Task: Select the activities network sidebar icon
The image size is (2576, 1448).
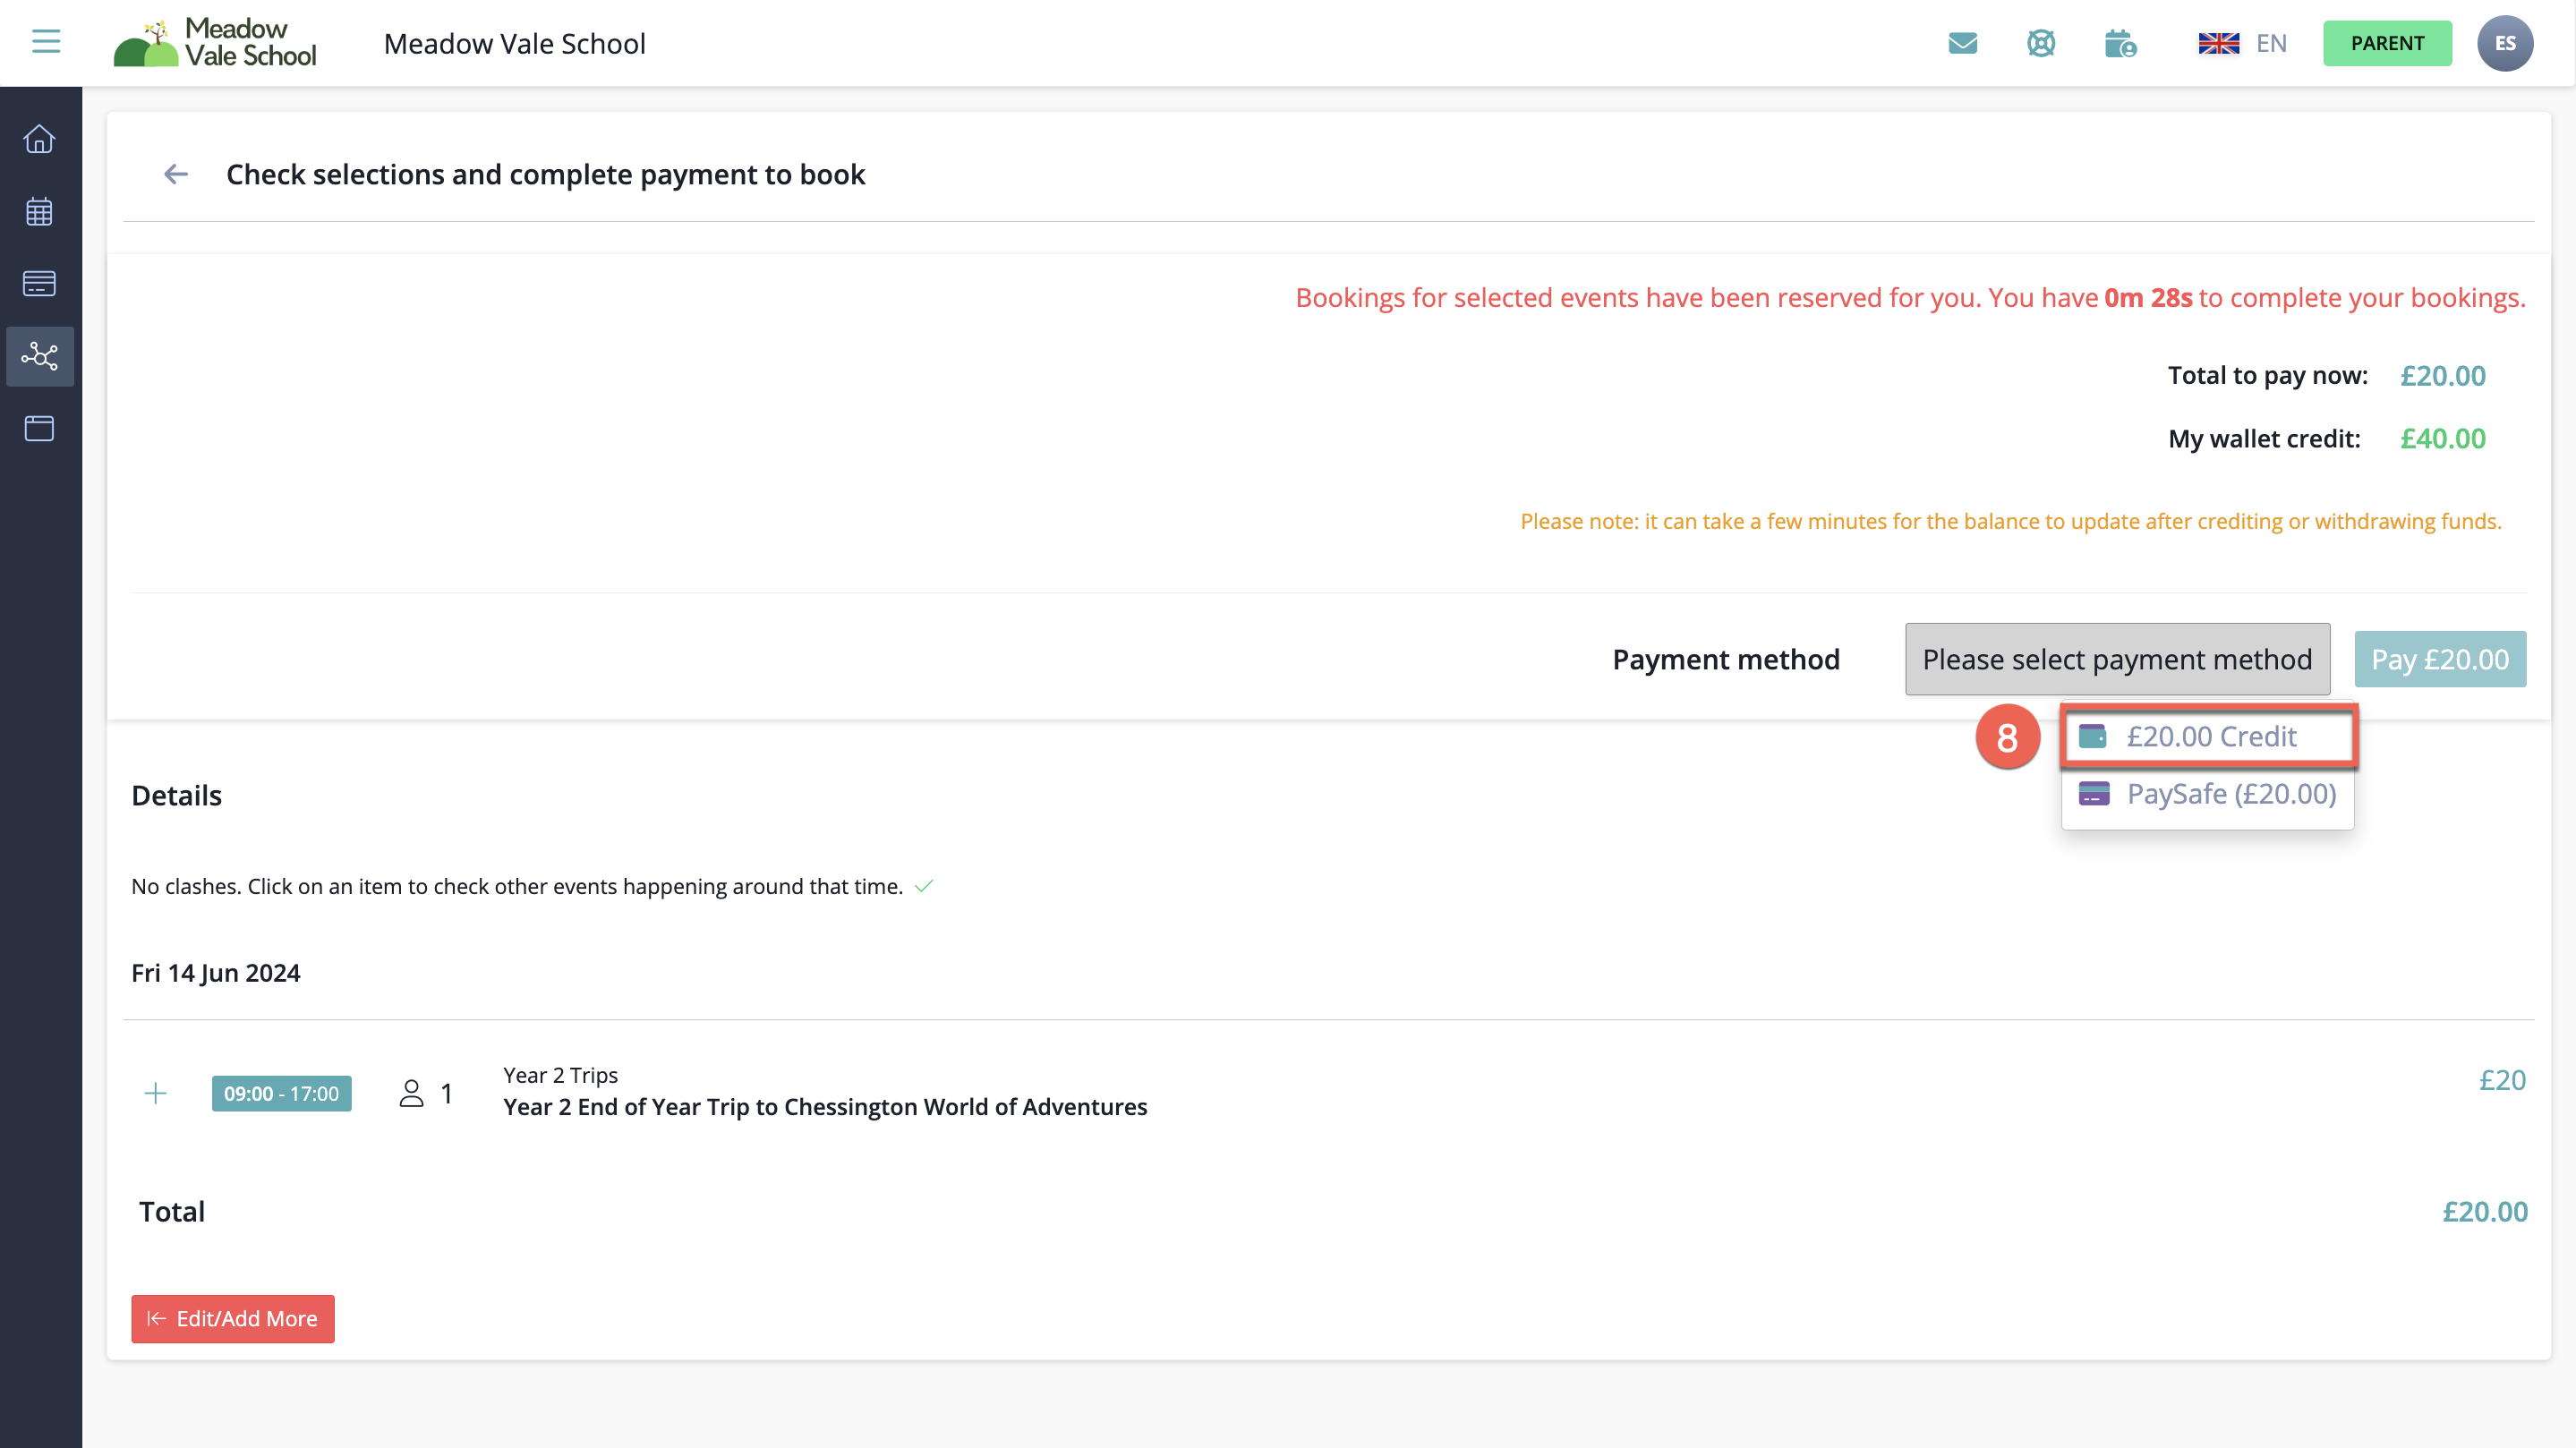Action: tap(40, 356)
